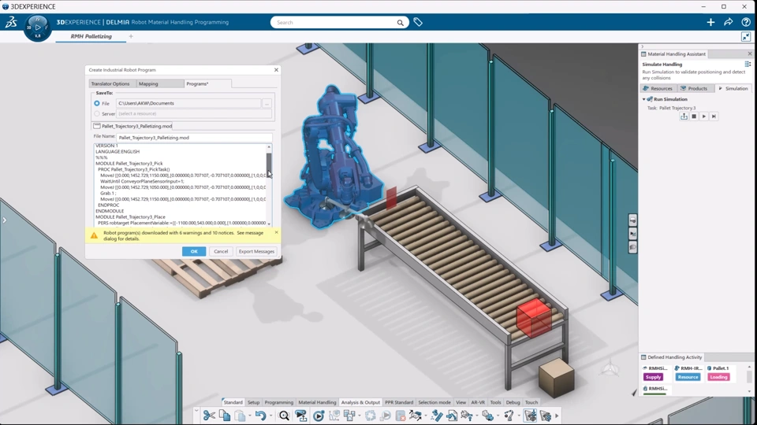Image resolution: width=757 pixels, height=425 pixels.
Task: Select the PPR Standard toolbar tab
Action: click(399, 402)
